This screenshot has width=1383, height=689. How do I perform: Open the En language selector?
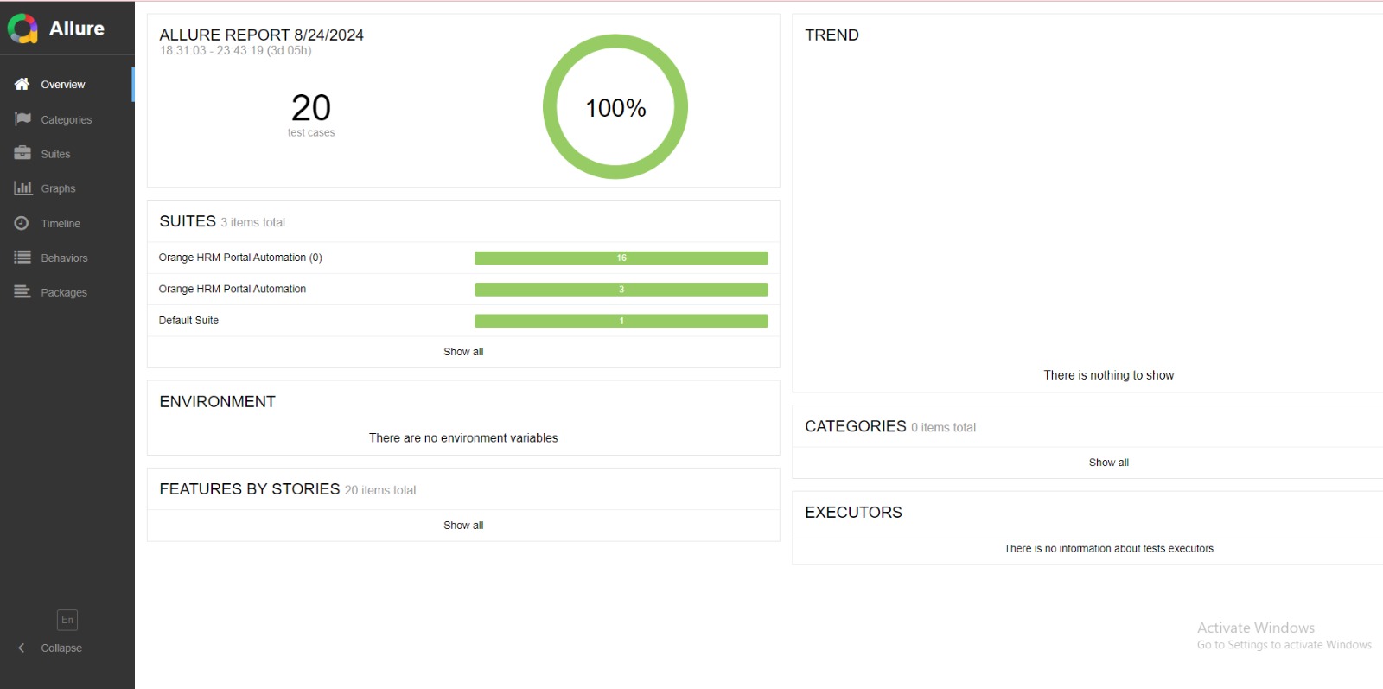tap(67, 620)
